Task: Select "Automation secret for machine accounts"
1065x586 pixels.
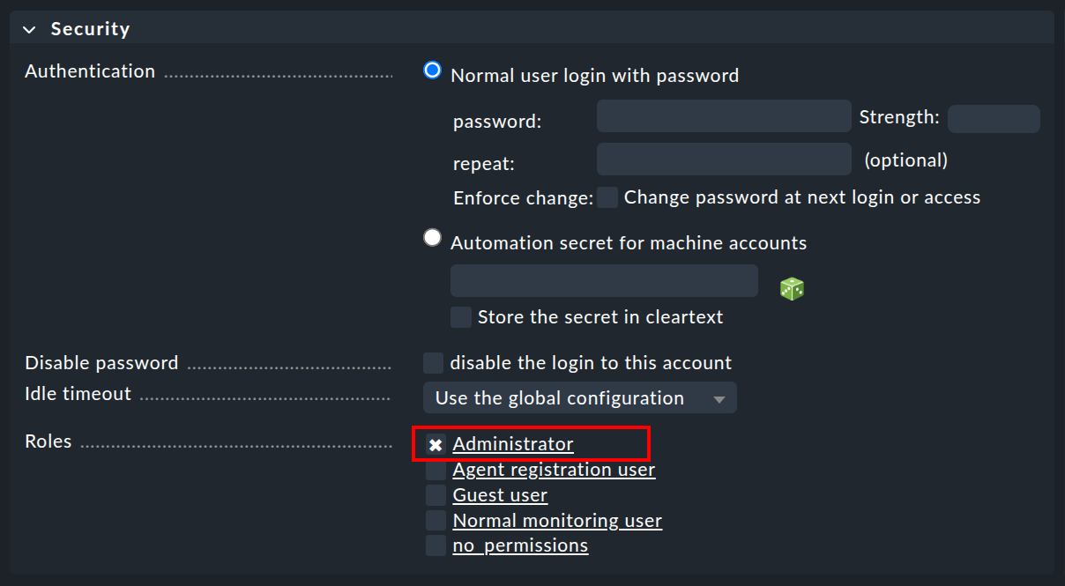Action: [x=432, y=237]
